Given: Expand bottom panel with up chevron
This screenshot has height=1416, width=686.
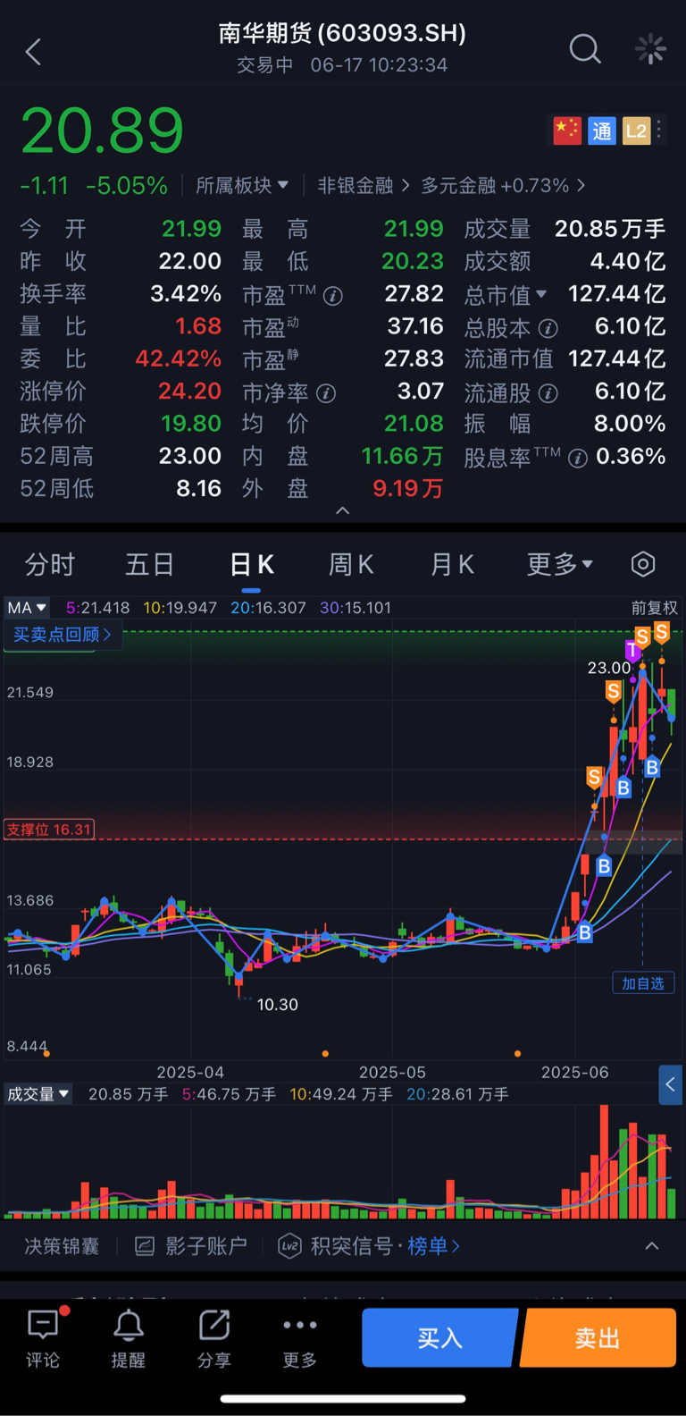Looking at the screenshot, I should (x=652, y=1246).
